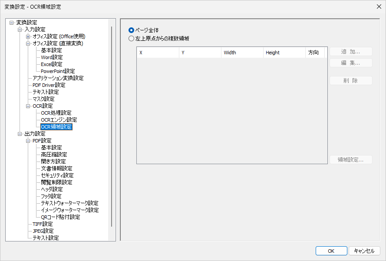
Task: Click the キャンセル button
Action: click(364, 251)
